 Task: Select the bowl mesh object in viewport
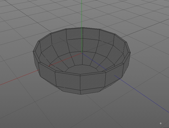82,61
